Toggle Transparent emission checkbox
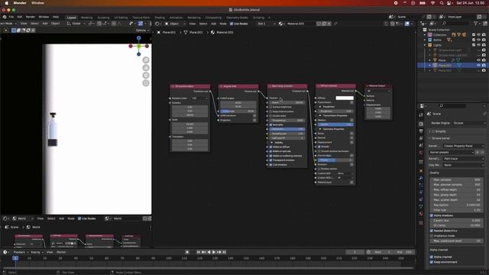This screenshot has width=489, height=275. pos(270,160)
